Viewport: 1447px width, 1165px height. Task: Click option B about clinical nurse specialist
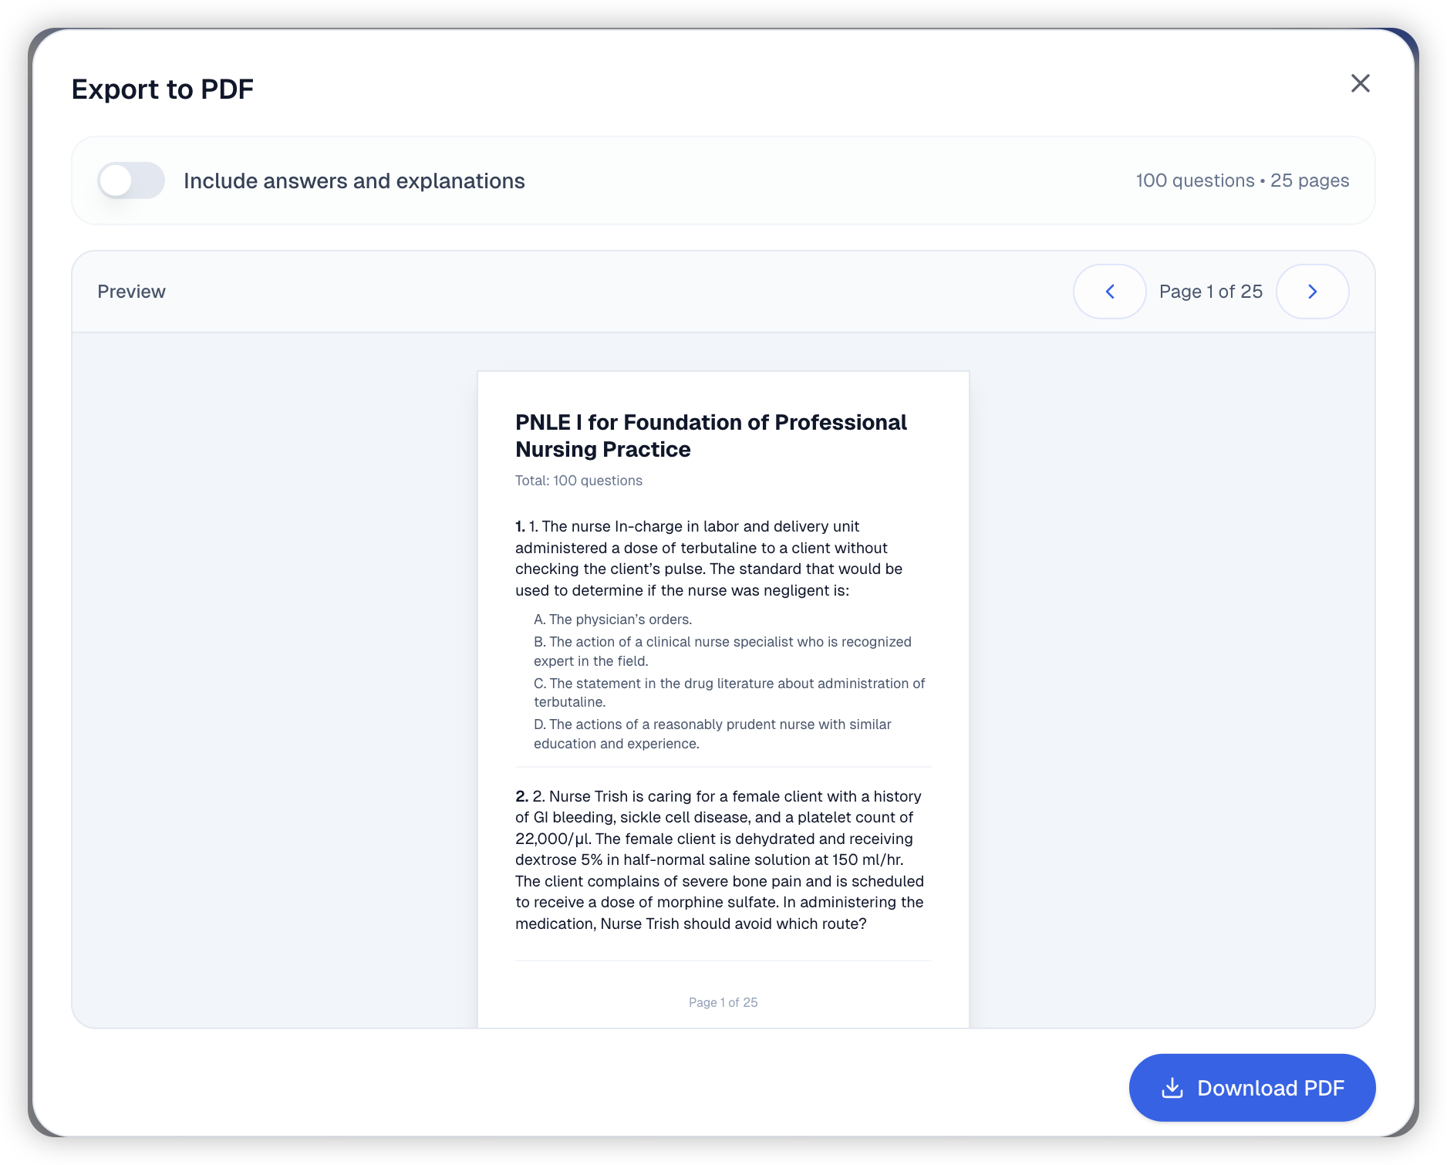coord(722,651)
